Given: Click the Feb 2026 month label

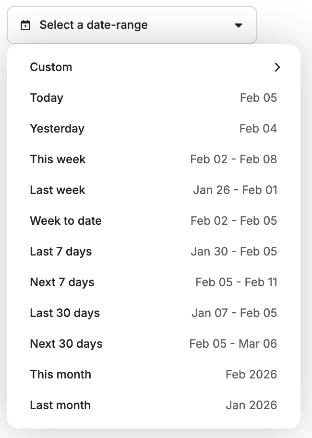Looking at the screenshot, I should coord(251,375).
